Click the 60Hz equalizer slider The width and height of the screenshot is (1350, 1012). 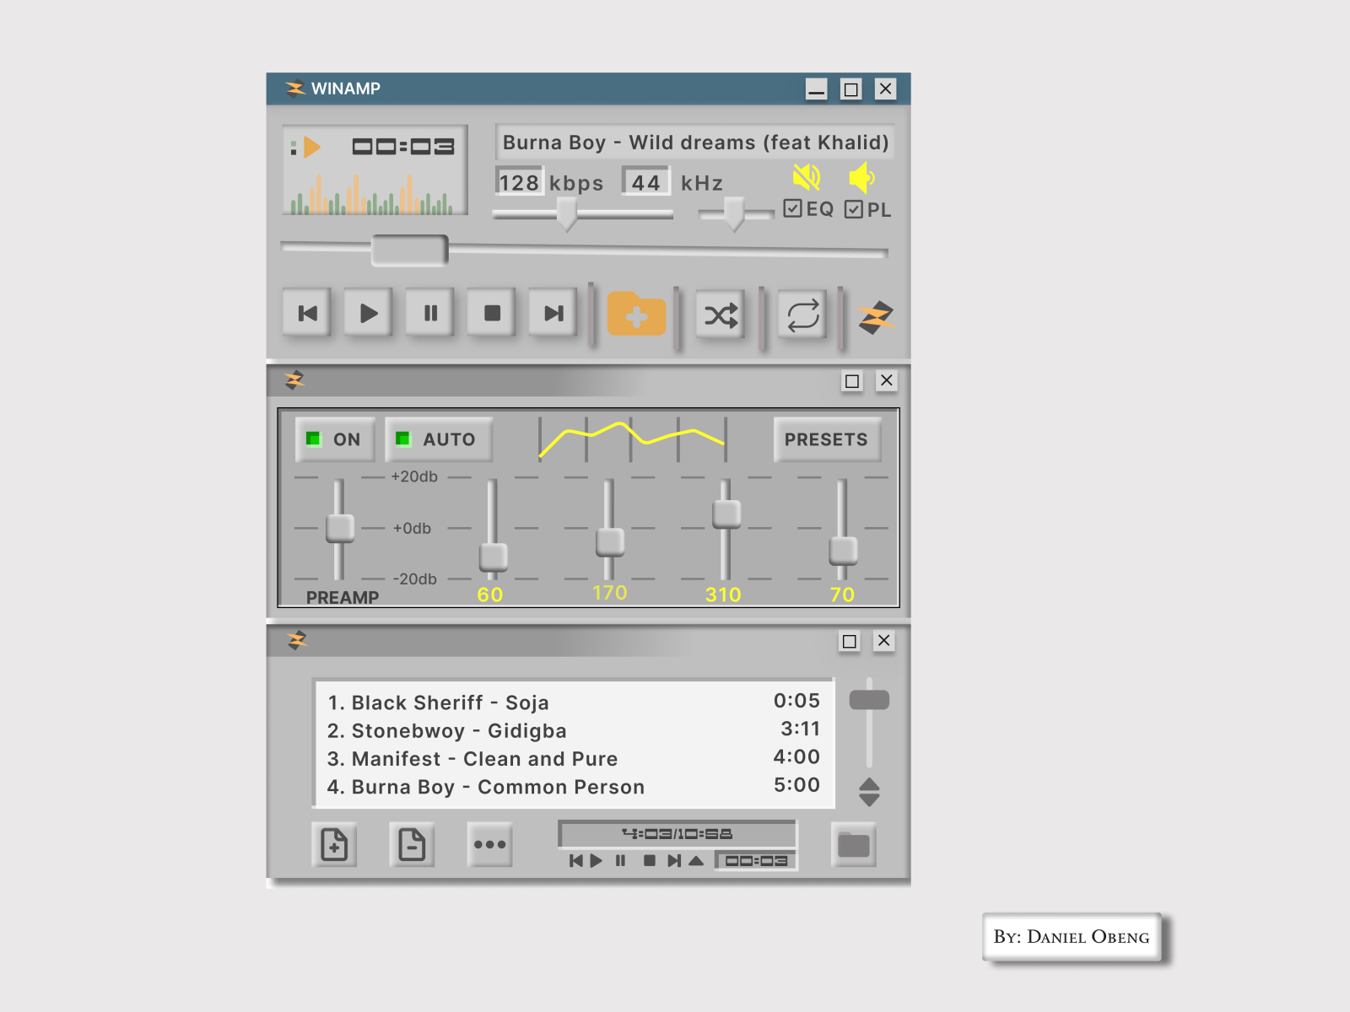492,556
